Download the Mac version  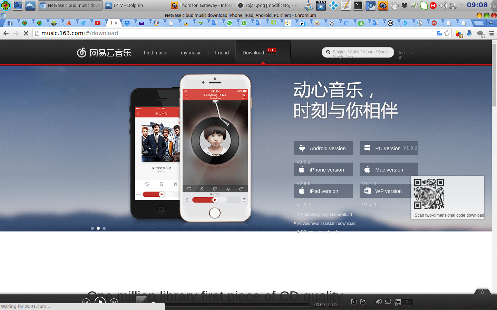[x=389, y=169]
